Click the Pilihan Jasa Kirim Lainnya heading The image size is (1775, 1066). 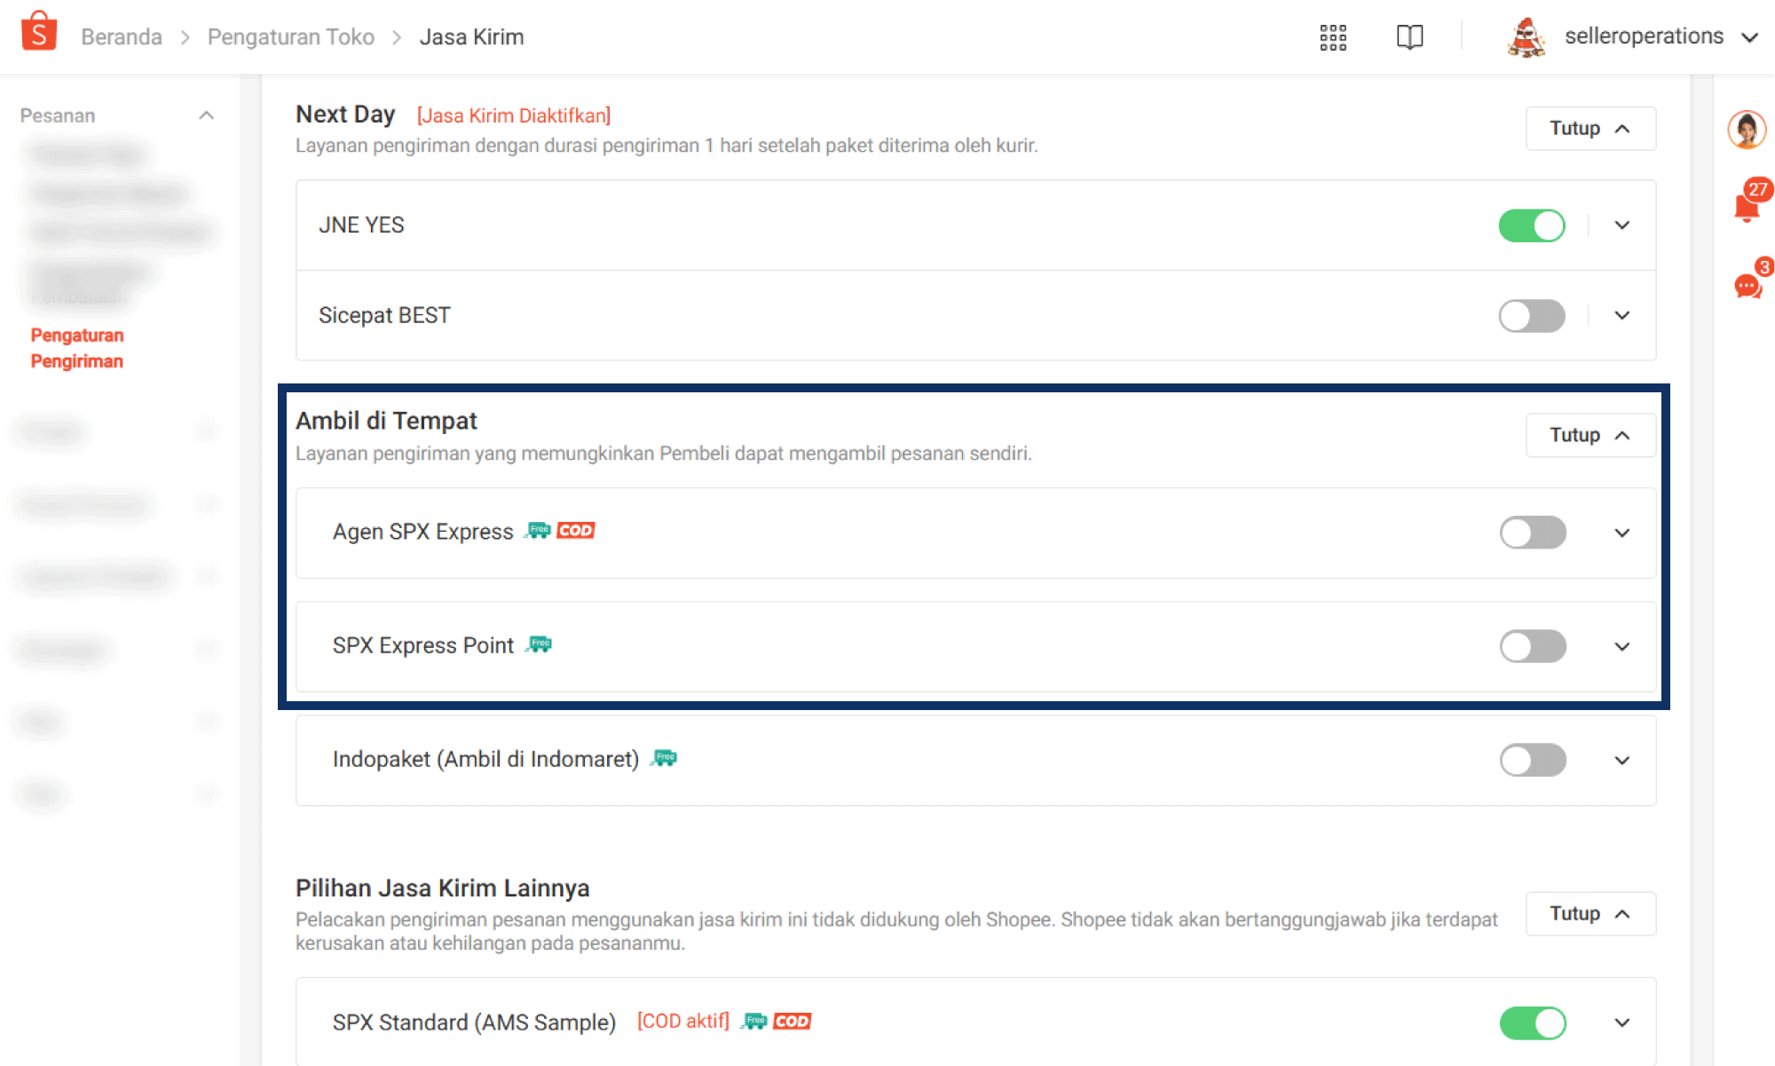(x=443, y=888)
